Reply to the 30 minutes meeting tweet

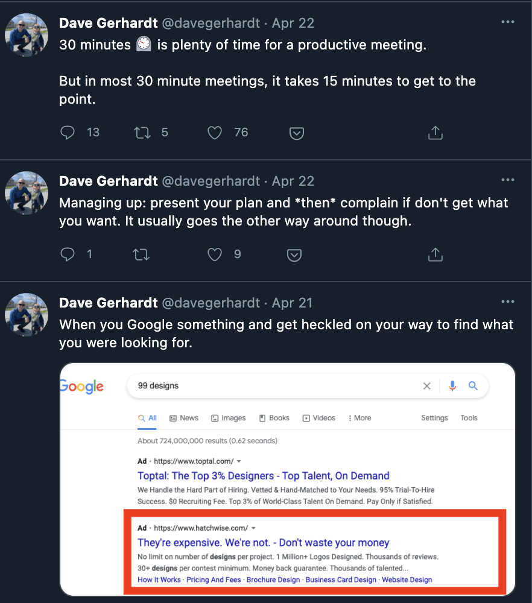68,133
